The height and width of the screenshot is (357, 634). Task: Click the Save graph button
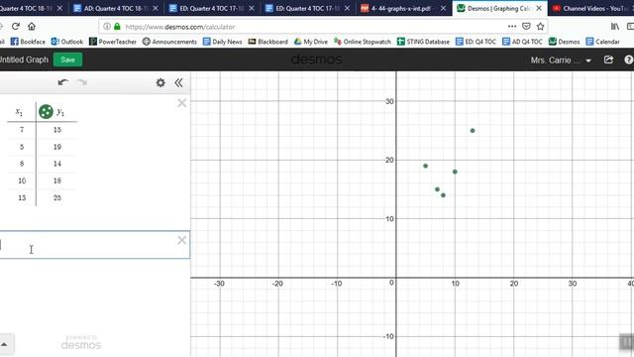pyautogui.click(x=67, y=59)
